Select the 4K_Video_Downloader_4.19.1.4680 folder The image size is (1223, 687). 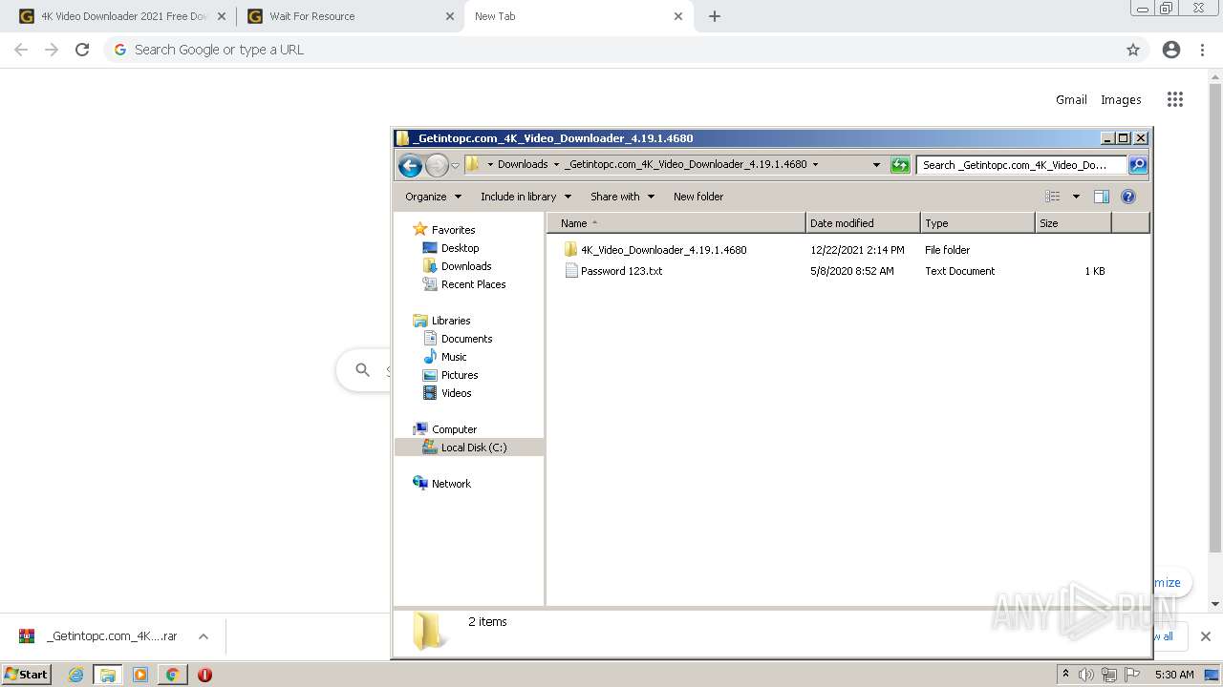(663, 250)
